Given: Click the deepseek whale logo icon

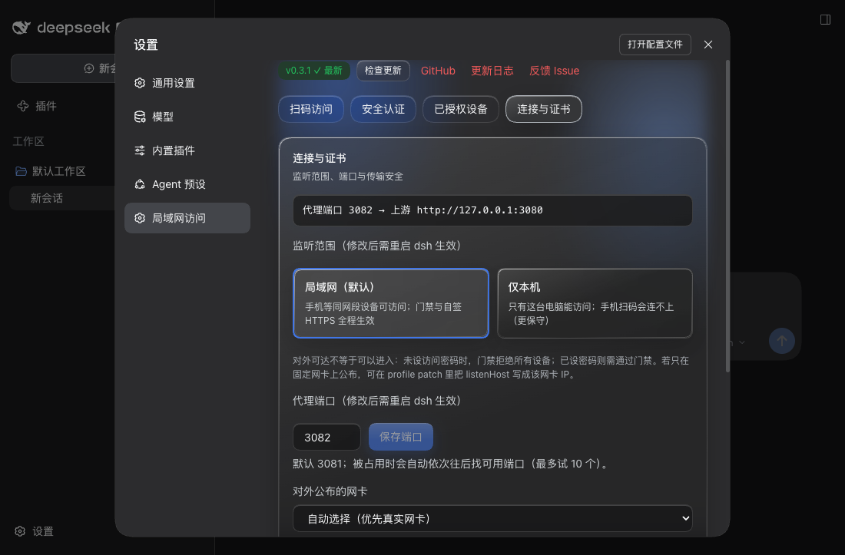Looking at the screenshot, I should 22,28.
